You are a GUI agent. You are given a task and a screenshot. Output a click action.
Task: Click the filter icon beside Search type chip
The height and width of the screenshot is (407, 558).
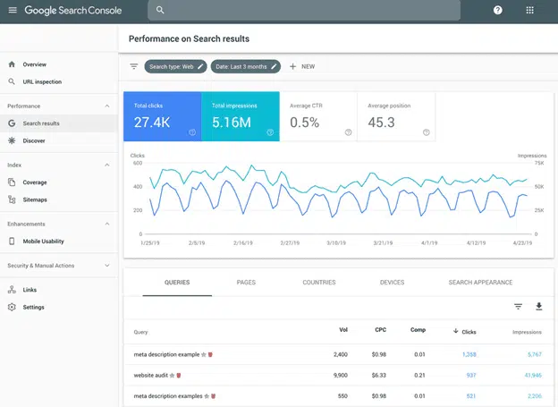(134, 66)
